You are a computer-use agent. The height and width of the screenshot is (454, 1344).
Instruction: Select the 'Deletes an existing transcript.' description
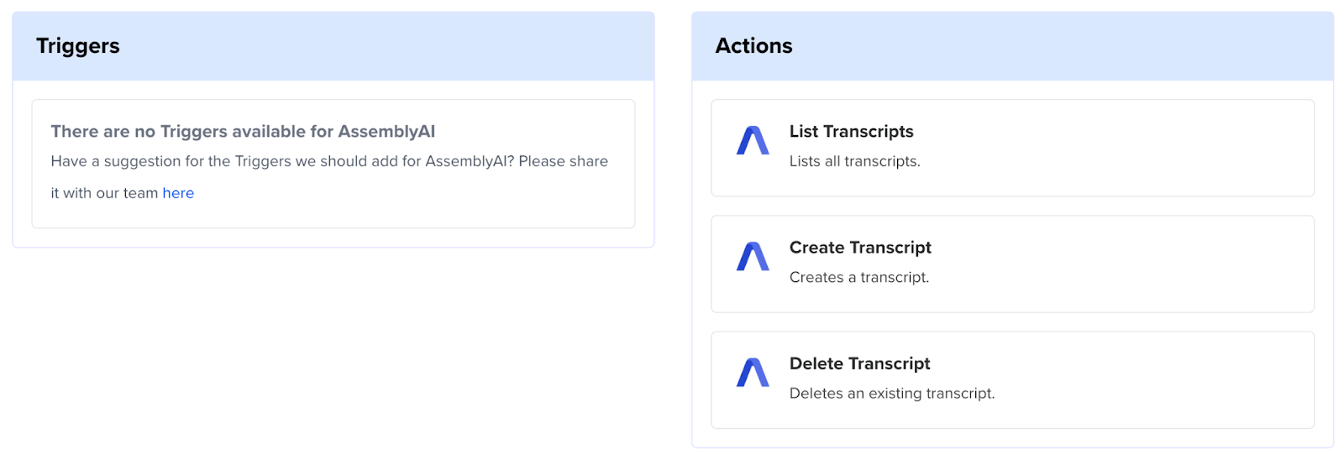point(891,393)
